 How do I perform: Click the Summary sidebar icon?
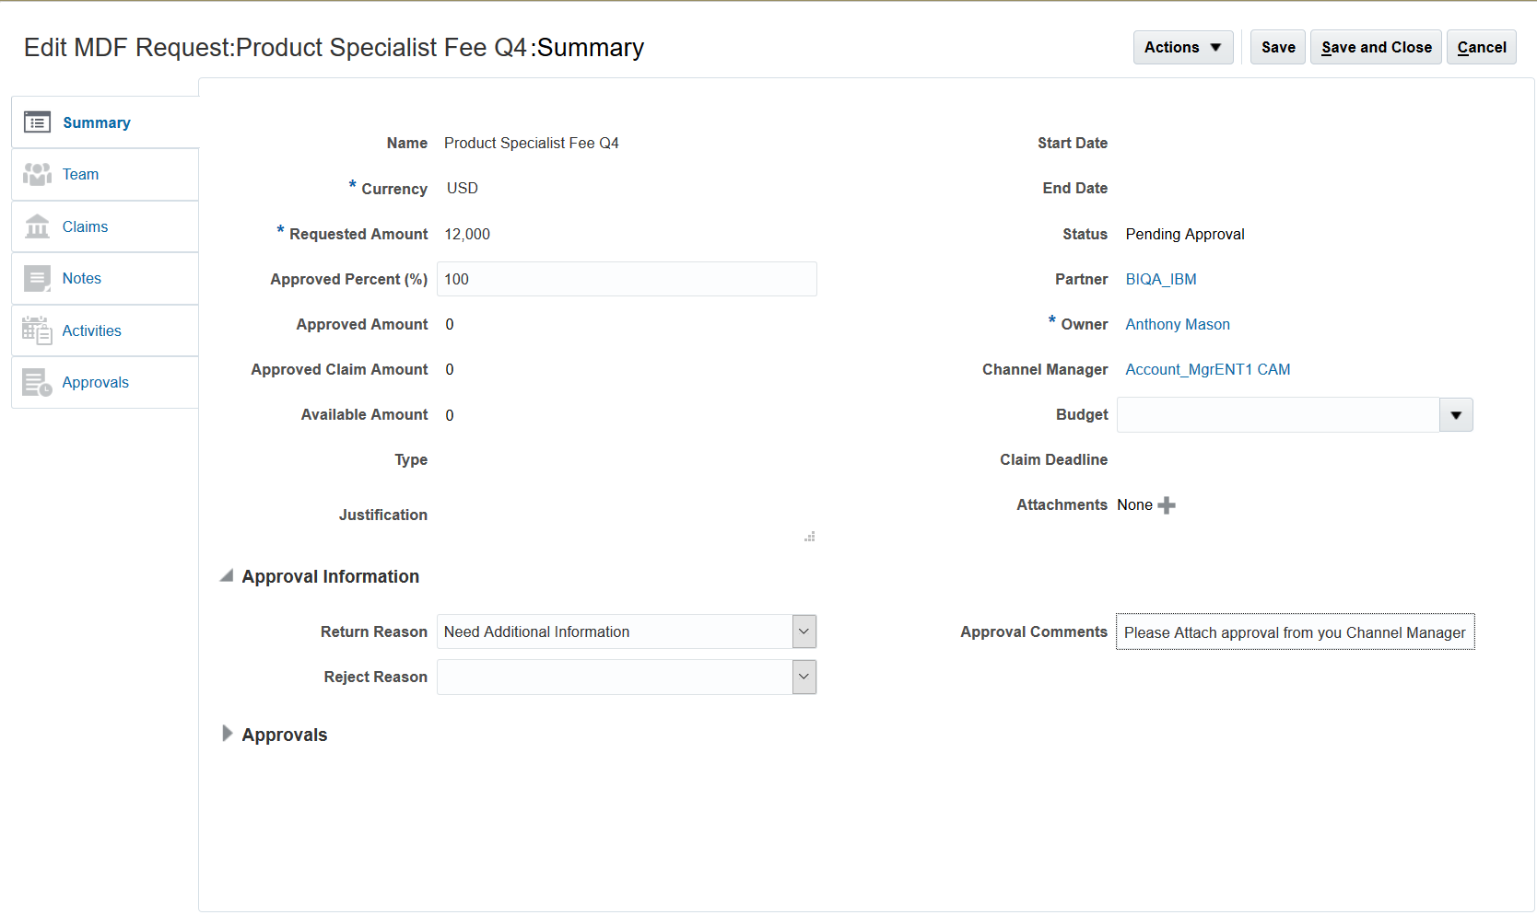tap(37, 122)
